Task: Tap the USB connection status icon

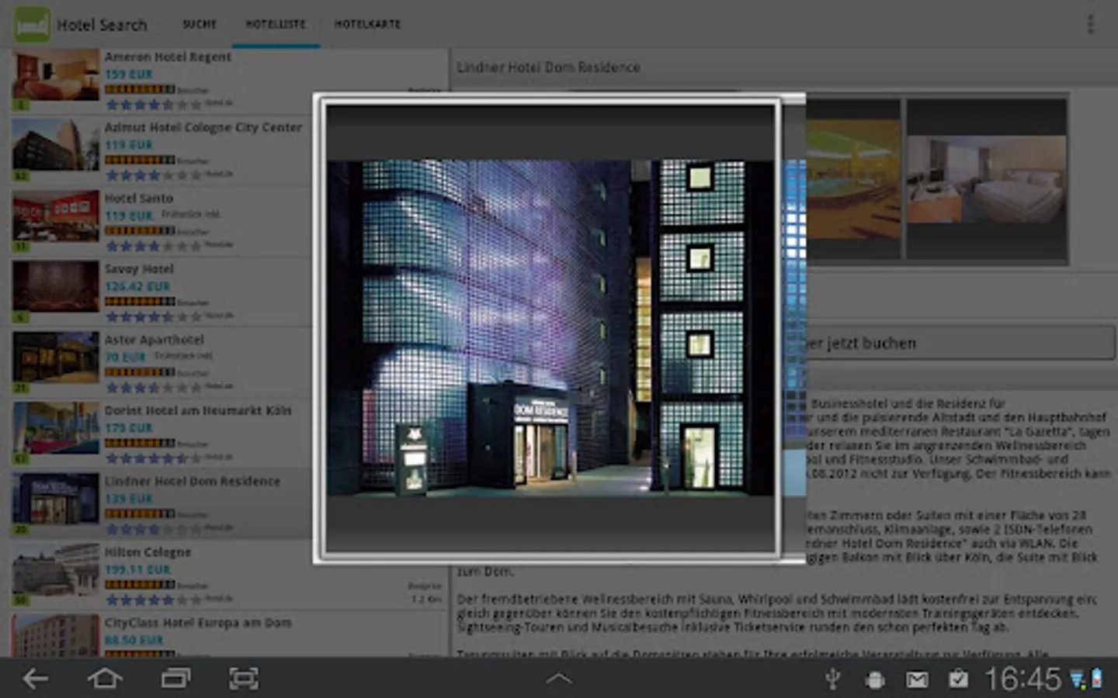Action: pos(832,680)
